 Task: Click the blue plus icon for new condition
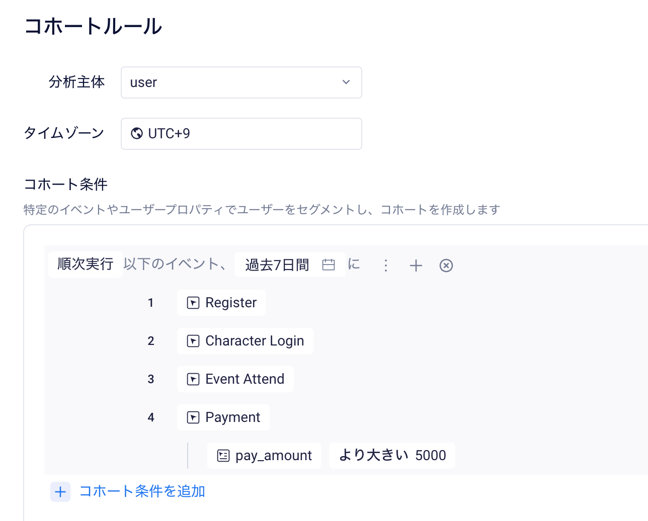pos(60,492)
